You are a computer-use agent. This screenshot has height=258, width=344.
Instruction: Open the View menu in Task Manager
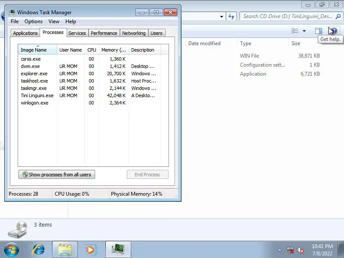coord(54,21)
